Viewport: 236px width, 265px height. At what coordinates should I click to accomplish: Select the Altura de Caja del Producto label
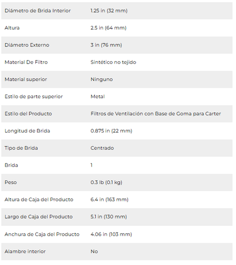pyautogui.click(x=39, y=200)
